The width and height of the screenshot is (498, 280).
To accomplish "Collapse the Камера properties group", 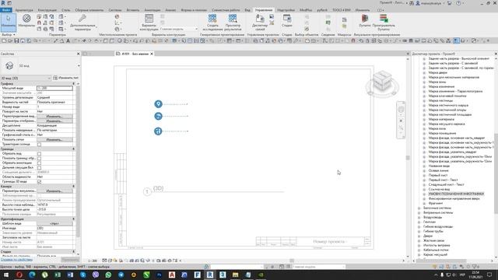I will (x=73, y=187).
